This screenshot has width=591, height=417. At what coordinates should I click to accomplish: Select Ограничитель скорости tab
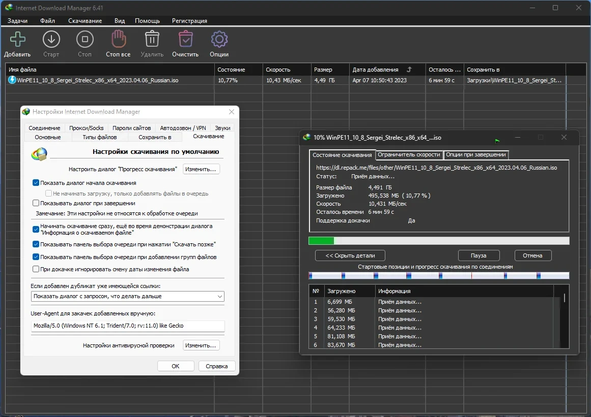409,154
